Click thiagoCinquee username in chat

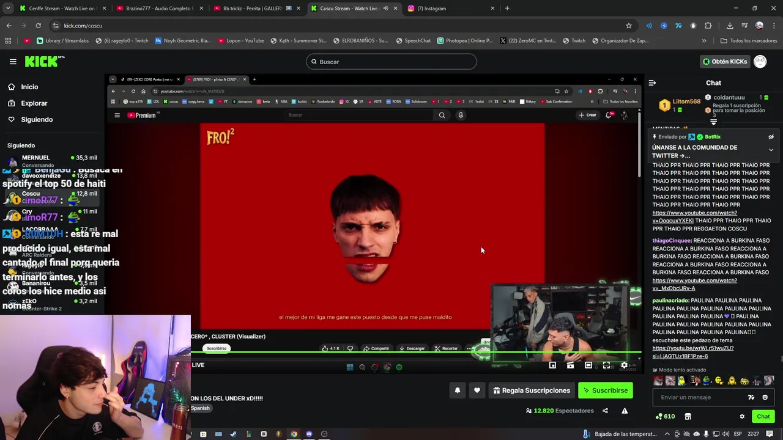(x=672, y=241)
